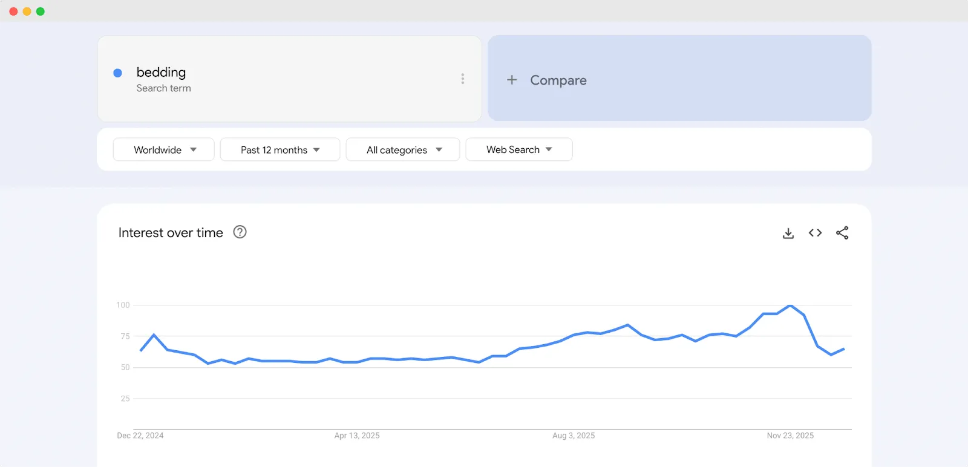This screenshot has height=467, width=968.
Task: Click the chart peak near Nov 2025
Action: [x=790, y=305]
